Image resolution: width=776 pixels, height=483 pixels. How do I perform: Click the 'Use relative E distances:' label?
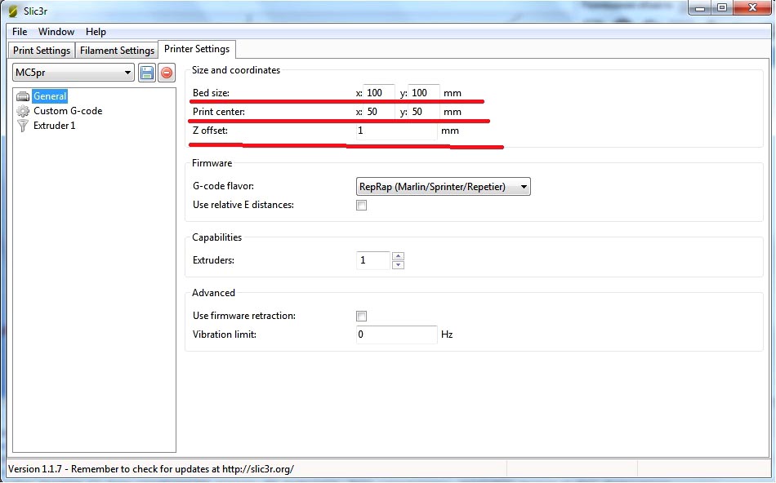pos(243,205)
